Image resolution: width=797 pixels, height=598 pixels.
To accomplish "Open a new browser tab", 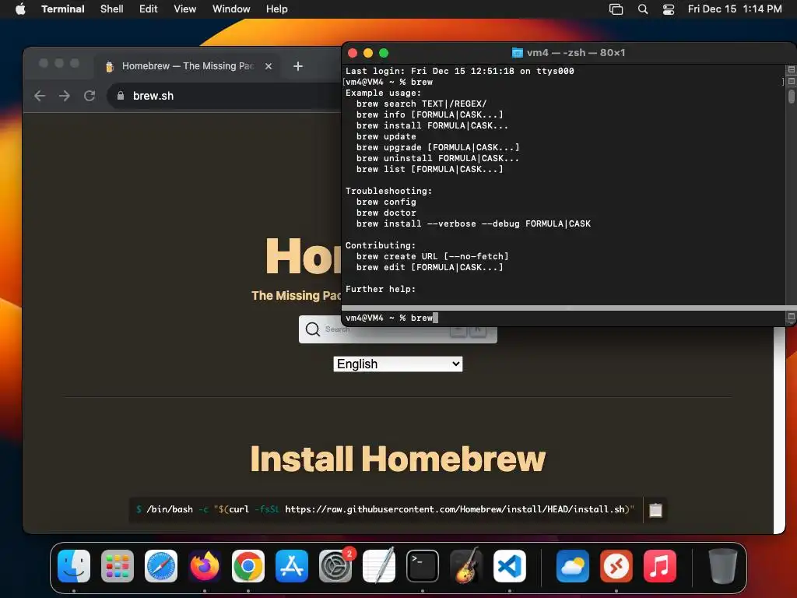I will pyautogui.click(x=298, y=66).
